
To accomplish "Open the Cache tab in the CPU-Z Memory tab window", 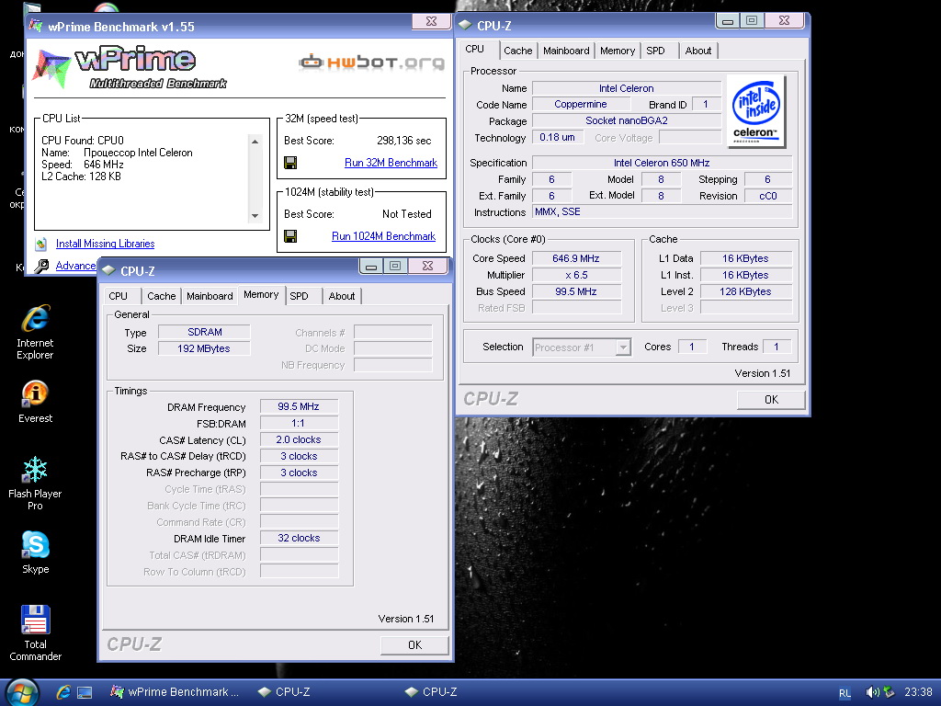I will tap(162, 296).
